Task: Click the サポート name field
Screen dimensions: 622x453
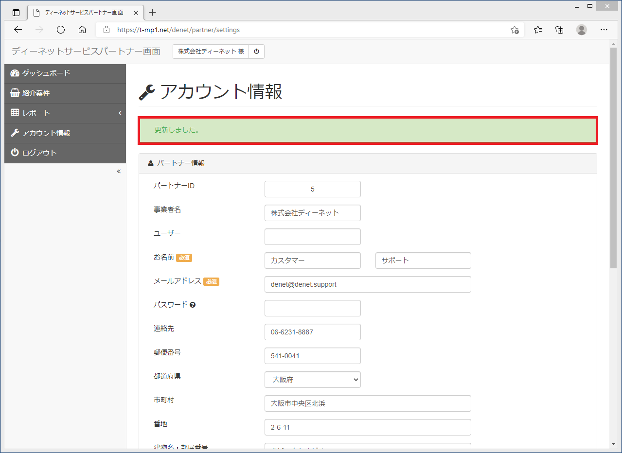Action: tap(423, 261)
